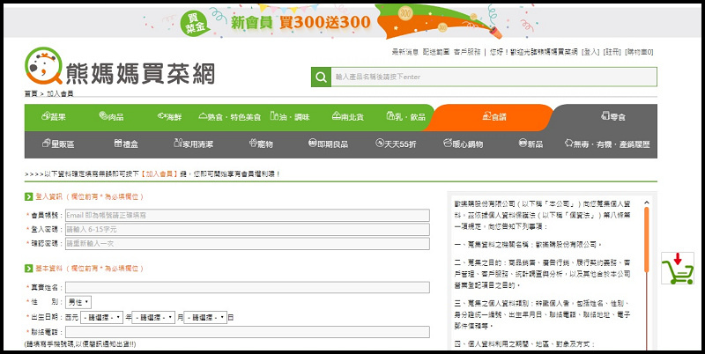Click the 最新消息 link
705x354 pixels.
coord(405,52)
